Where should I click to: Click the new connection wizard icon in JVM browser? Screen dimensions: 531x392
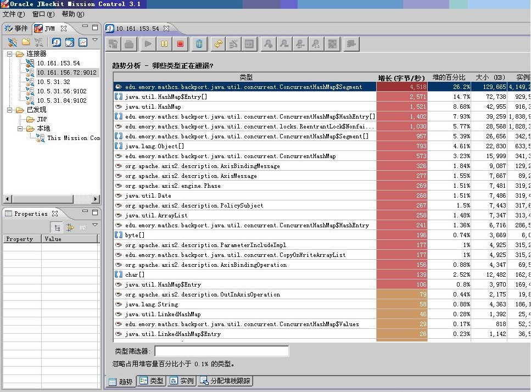point(13,42)
